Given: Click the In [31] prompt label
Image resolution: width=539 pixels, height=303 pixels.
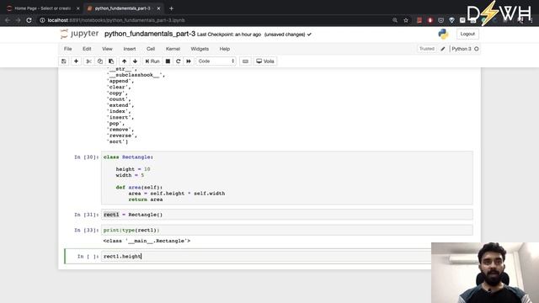Looking at the screenshot, I should tap(86, 215).
